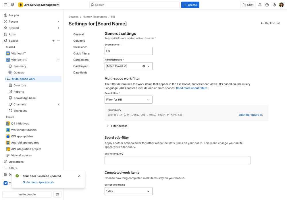Expand the Recent chevron

tap(58, 22)
